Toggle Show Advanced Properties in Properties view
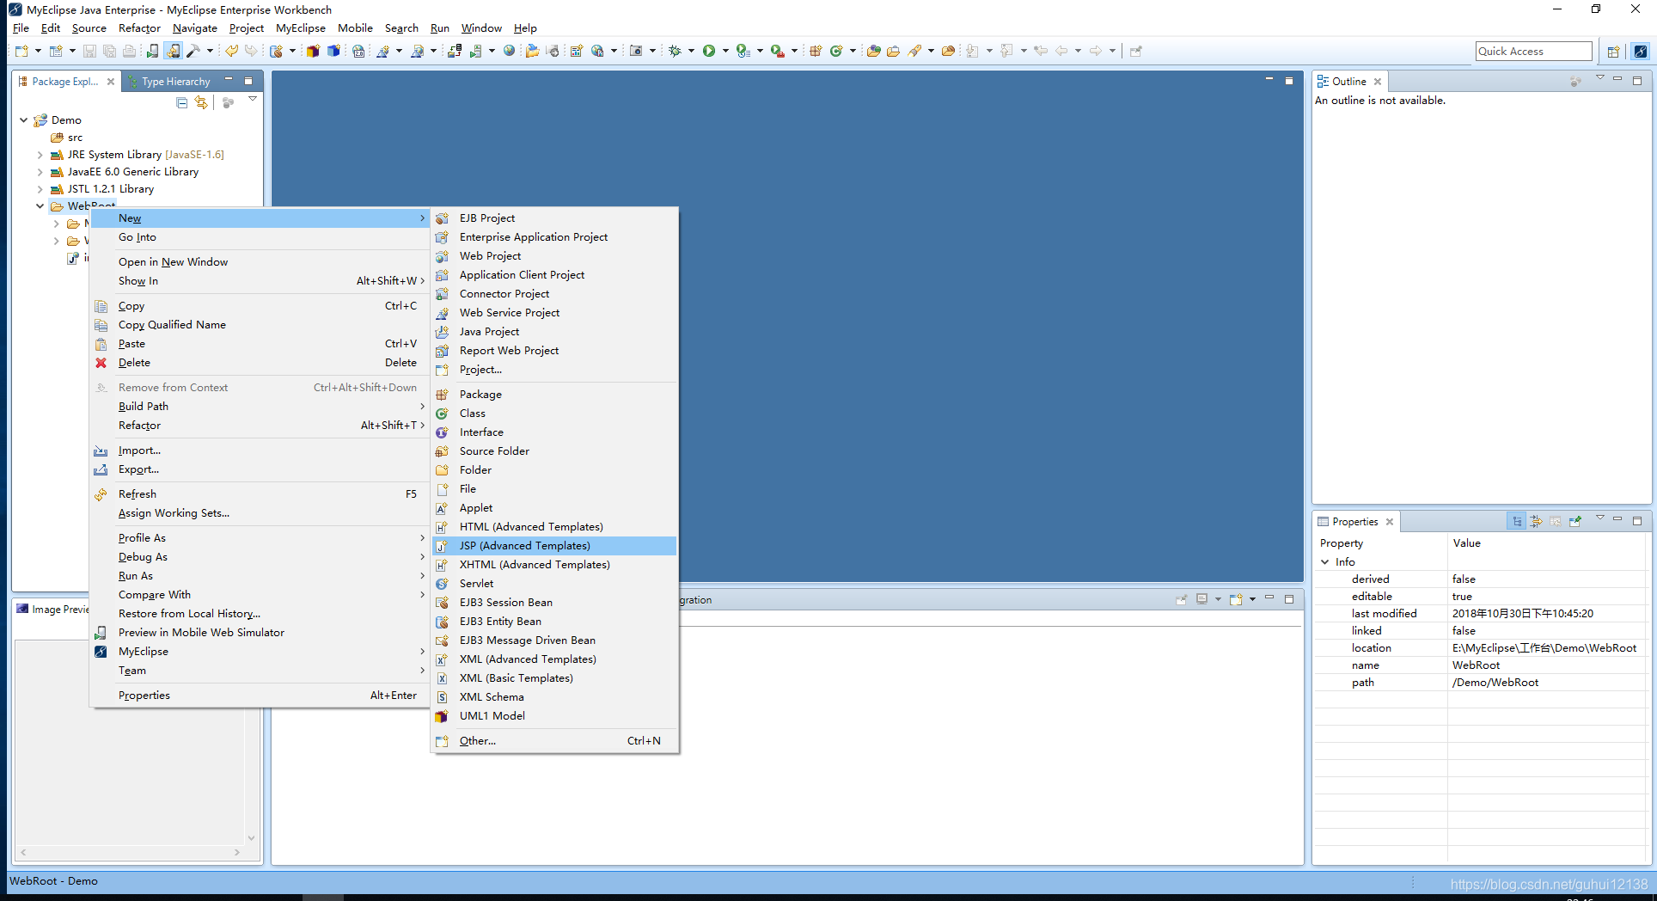The image size is (1657, 901). click(x=1536, y=522)
